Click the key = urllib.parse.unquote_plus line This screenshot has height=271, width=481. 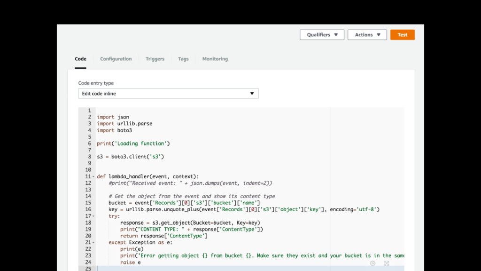[244, 209]
